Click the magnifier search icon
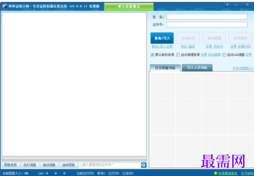The image size is (254, 176). click(x=144, y=165)
